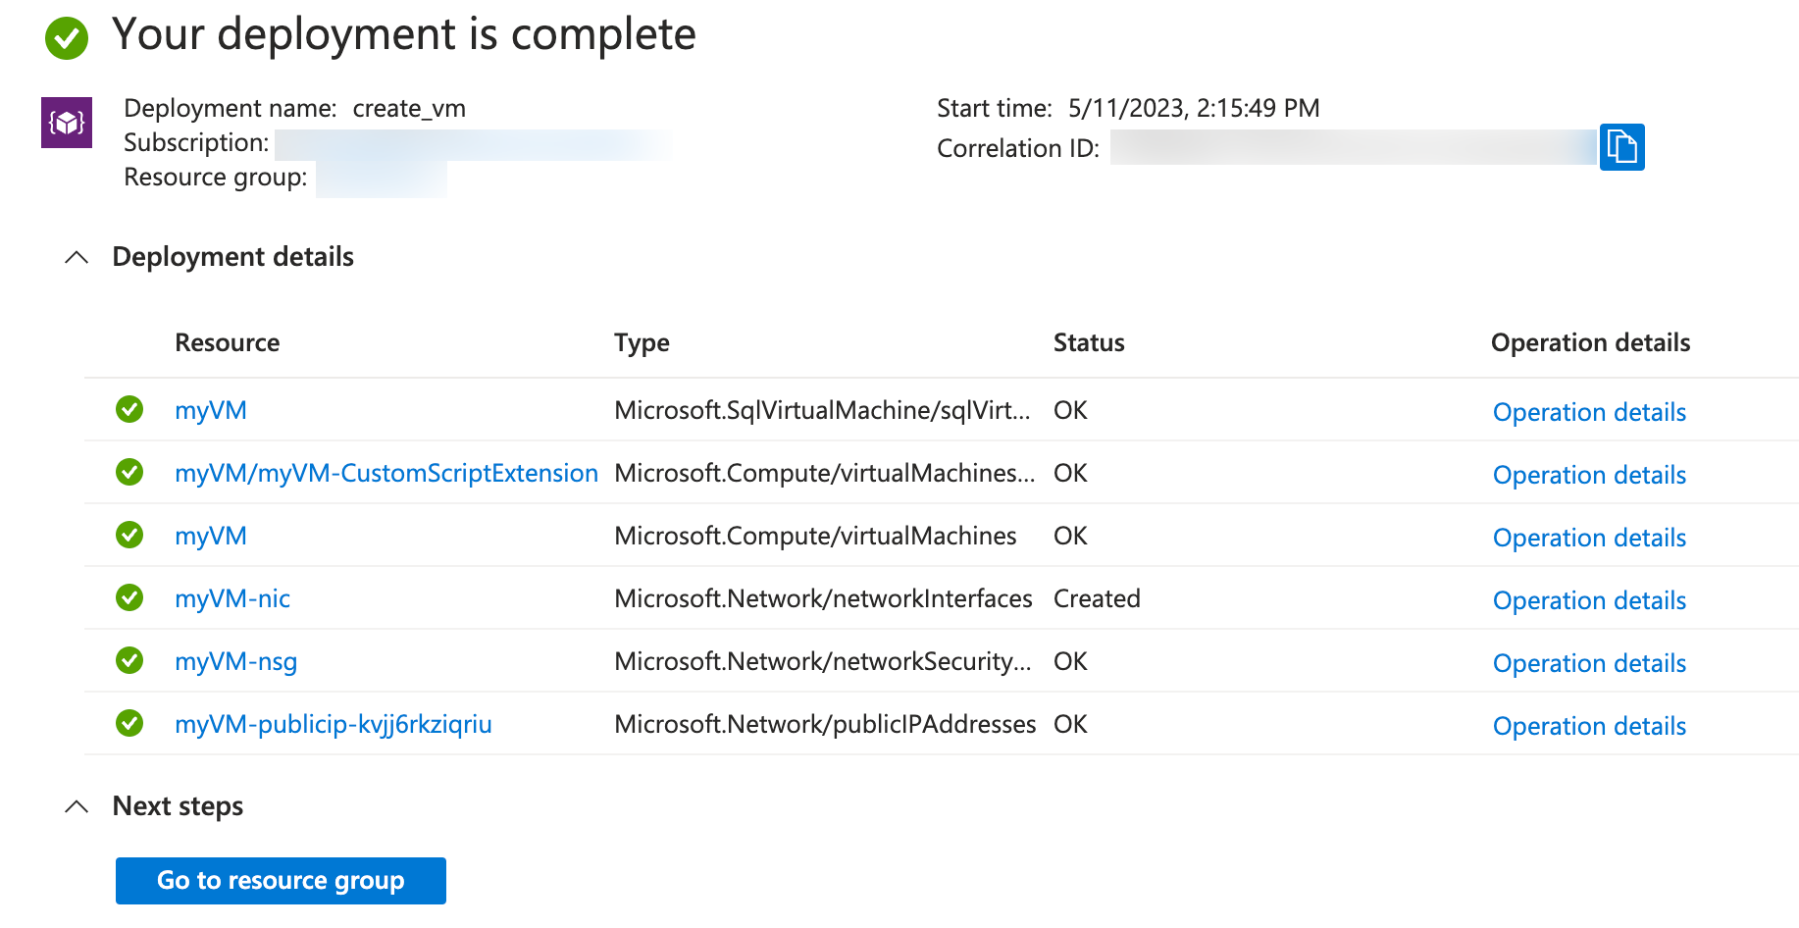
Task: Collapse the Deployment details section
Action: (77, 257)
